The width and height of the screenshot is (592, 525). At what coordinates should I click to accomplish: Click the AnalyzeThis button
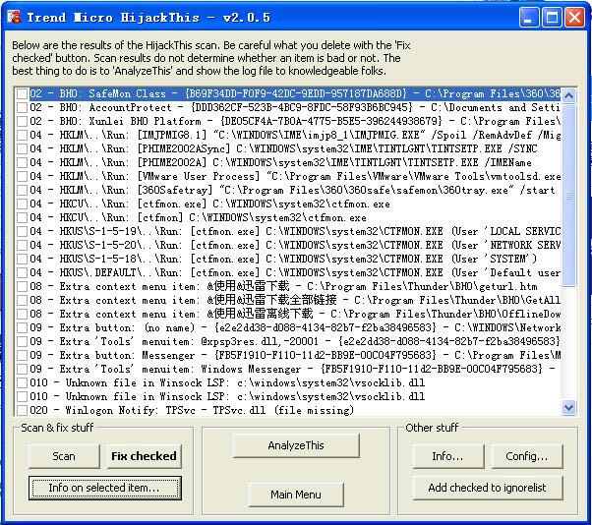296,445
